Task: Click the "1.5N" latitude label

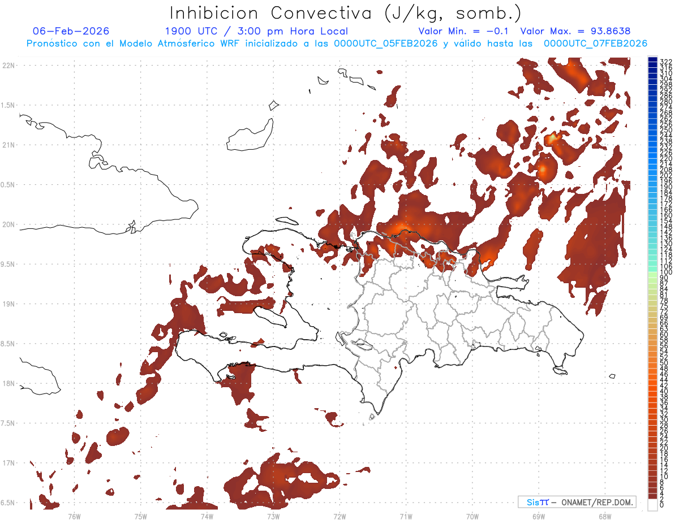Action: pos(8,105)
